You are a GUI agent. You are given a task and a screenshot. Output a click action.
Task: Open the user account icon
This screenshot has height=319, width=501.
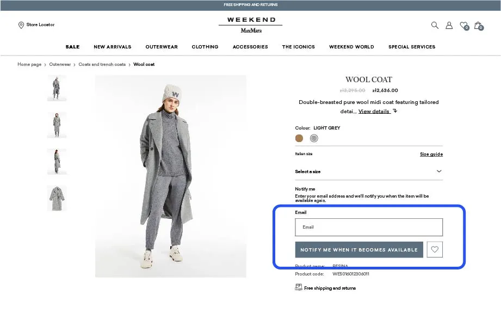click(449, 25)
